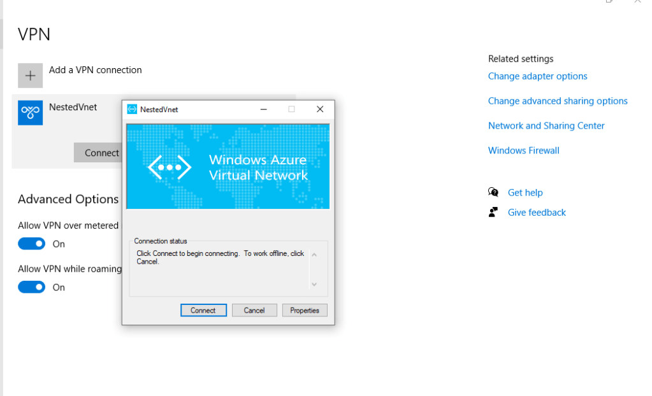The height and width of the screenshot is (396, 652).
Task: Open Properties in the NestedVnet dialog
Action: (305, 310)
